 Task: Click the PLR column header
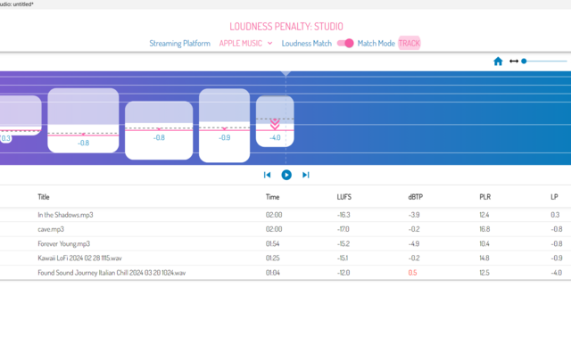[484, 197]
